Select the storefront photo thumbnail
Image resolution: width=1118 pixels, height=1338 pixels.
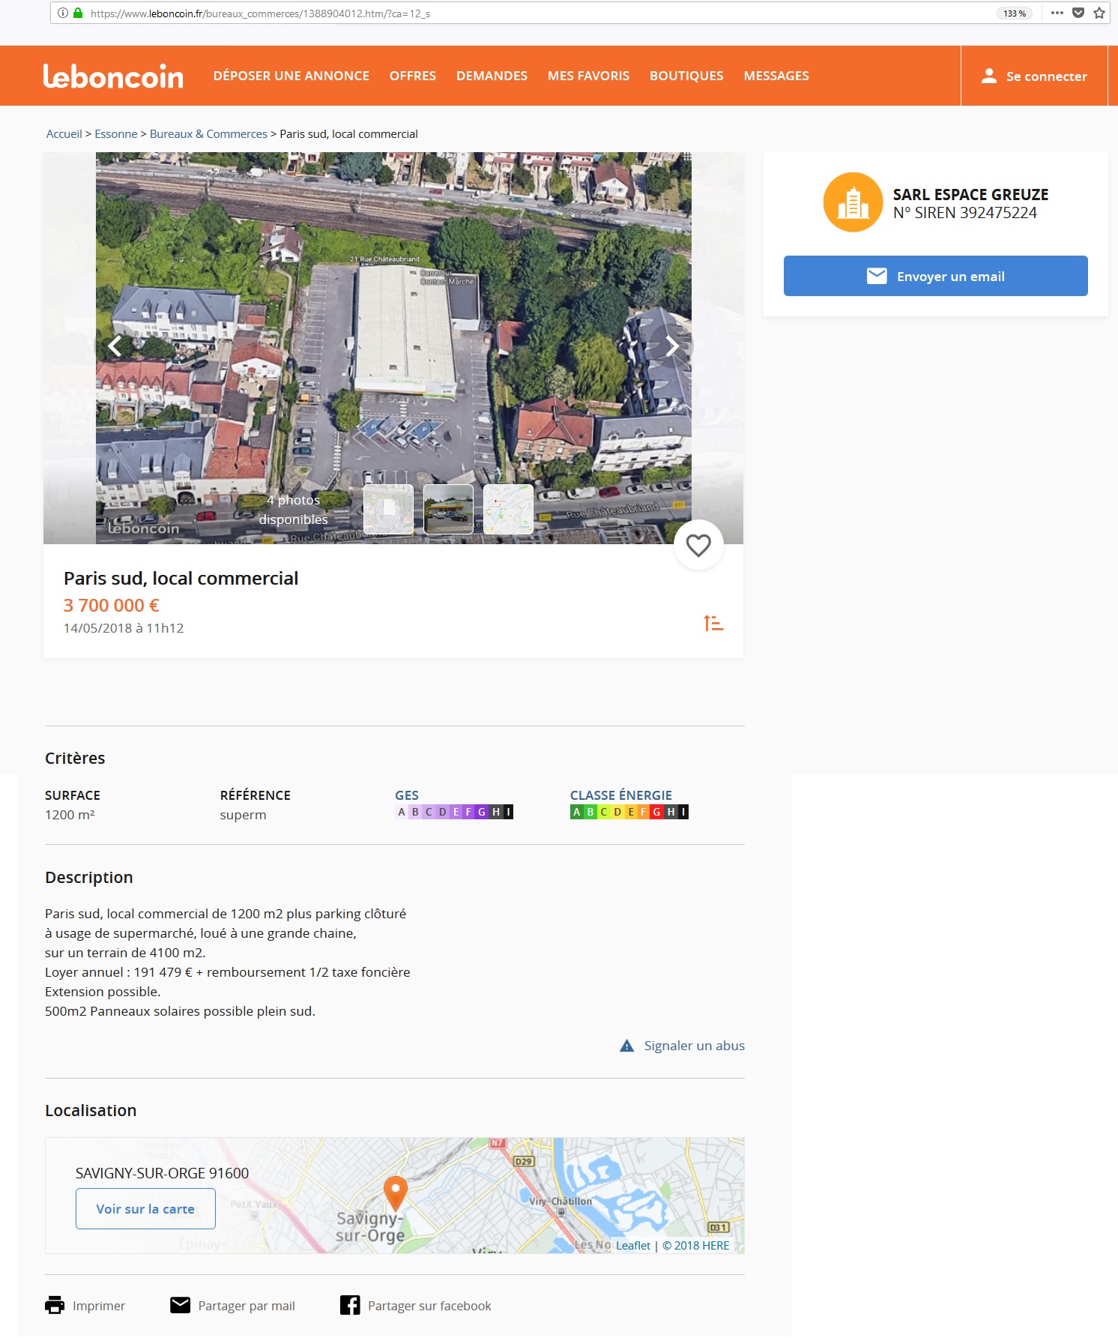click(448, 509)
